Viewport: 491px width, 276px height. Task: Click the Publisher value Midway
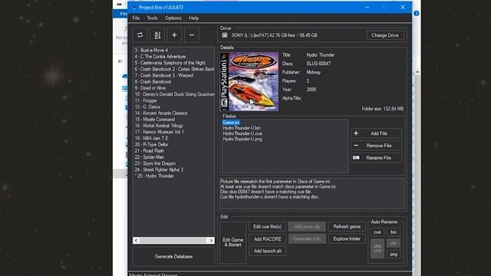(x=314, y=72)
